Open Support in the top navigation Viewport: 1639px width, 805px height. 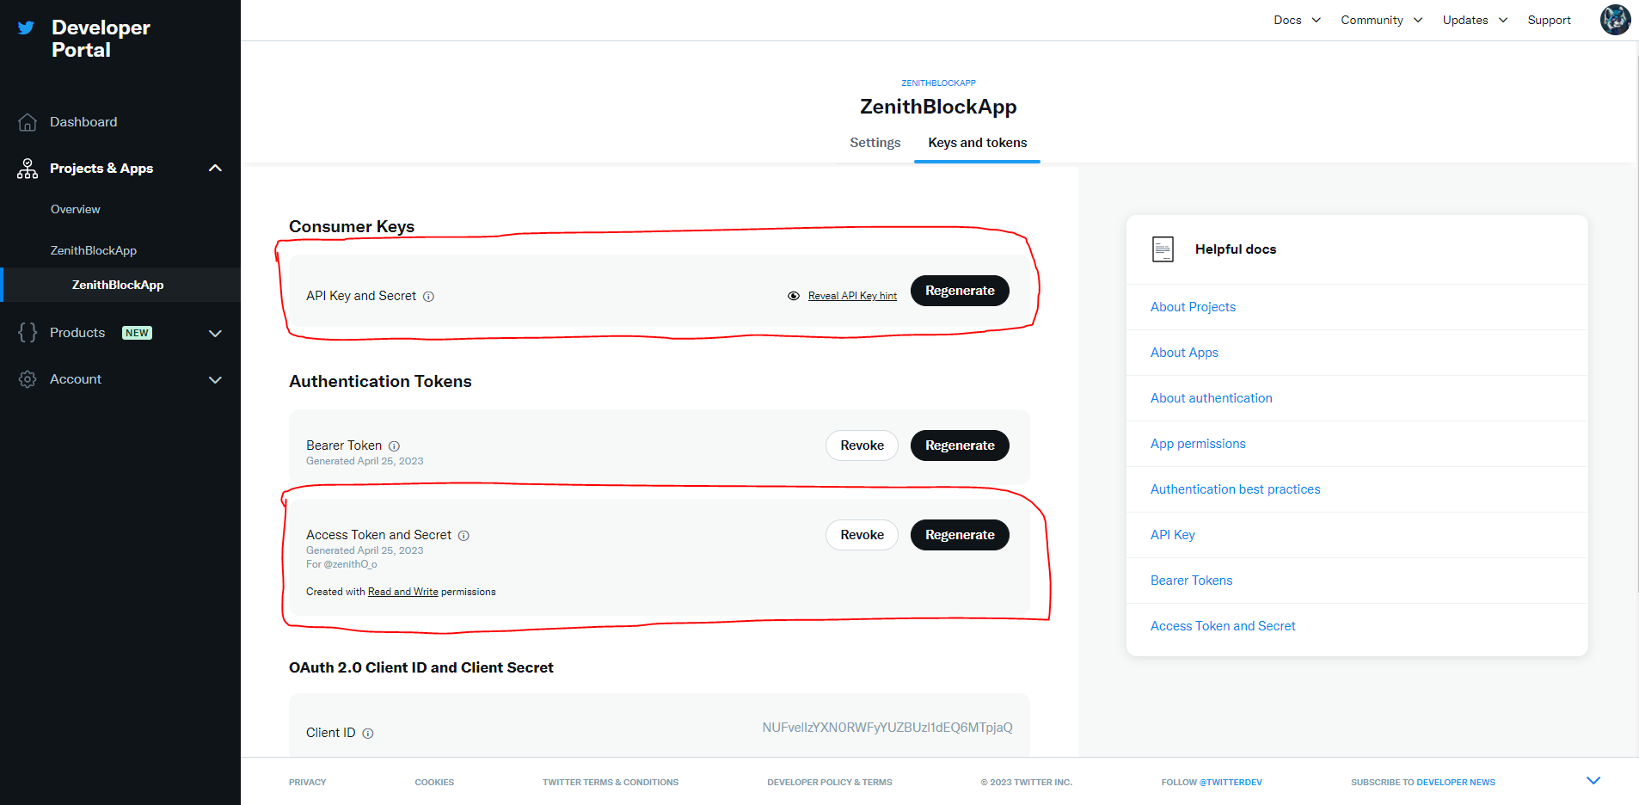pos(1549,20)
